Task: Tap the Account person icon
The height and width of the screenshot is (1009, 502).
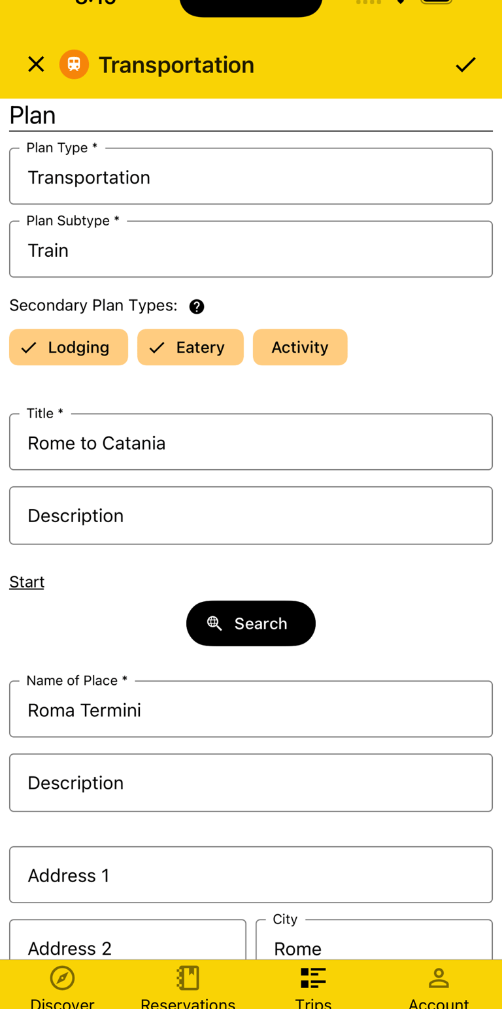Action: click(x=439, y=978)
